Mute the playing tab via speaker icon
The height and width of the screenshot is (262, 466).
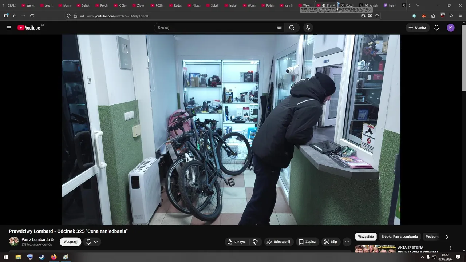(x=323, y=5)
